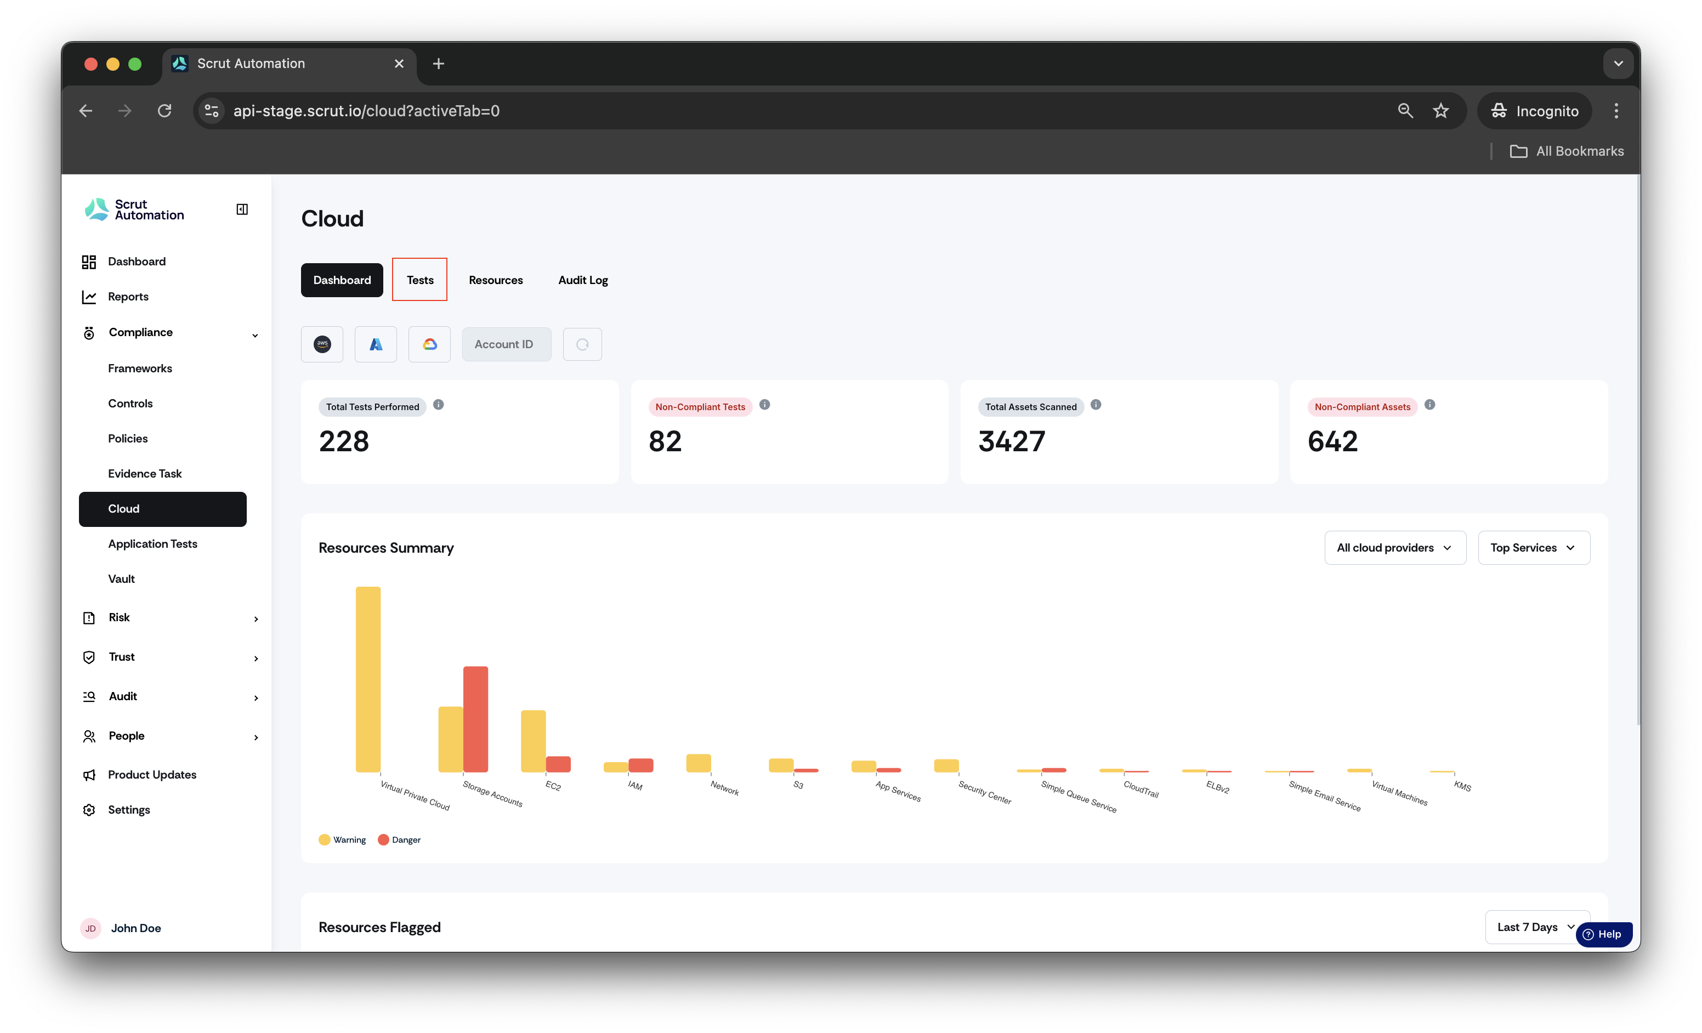Viewport: 1702px width, 1033px height.
Task: Open the All cloud providers dropdown
Action: [1394, 548]
